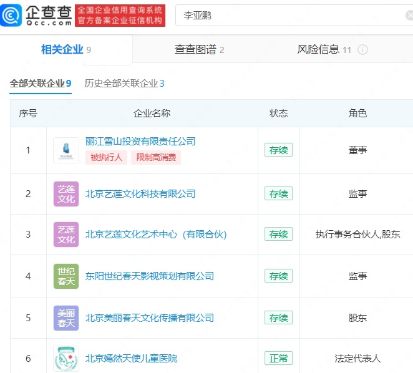The width and height of the screenshot is (413, 373).
Task: Select the 历史全部关联企业 sub-tab
Action: (x=124, y=84)
